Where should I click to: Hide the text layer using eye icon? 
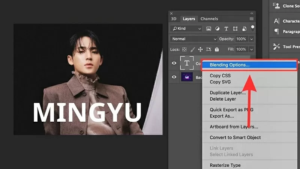[174, 63]
